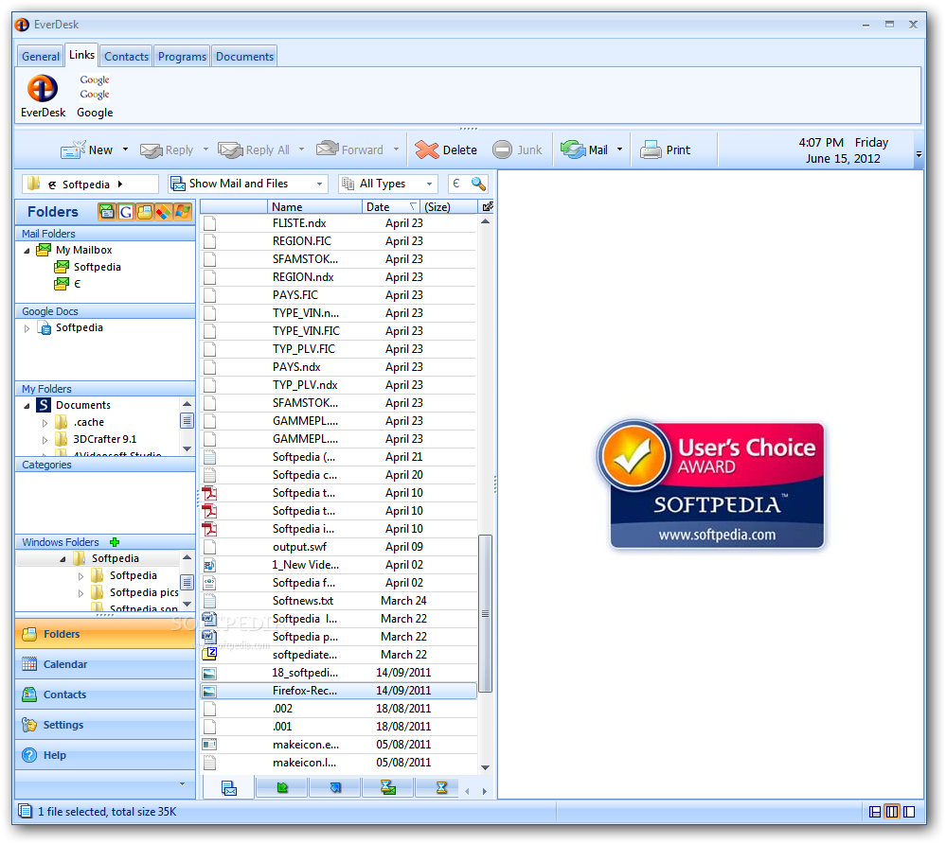Open Settings in navigation pane
This screenshot has width=946, height=844.
105,725
